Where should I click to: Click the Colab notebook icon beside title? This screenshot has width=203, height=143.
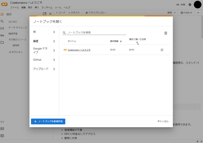[65, 50]
